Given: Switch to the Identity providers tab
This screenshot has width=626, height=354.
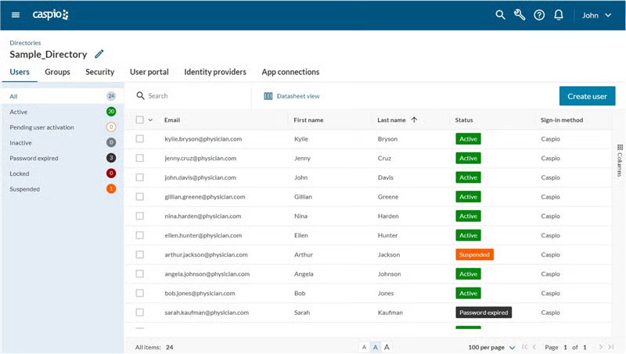Looking at the screenshot, I should coord(215,72).
